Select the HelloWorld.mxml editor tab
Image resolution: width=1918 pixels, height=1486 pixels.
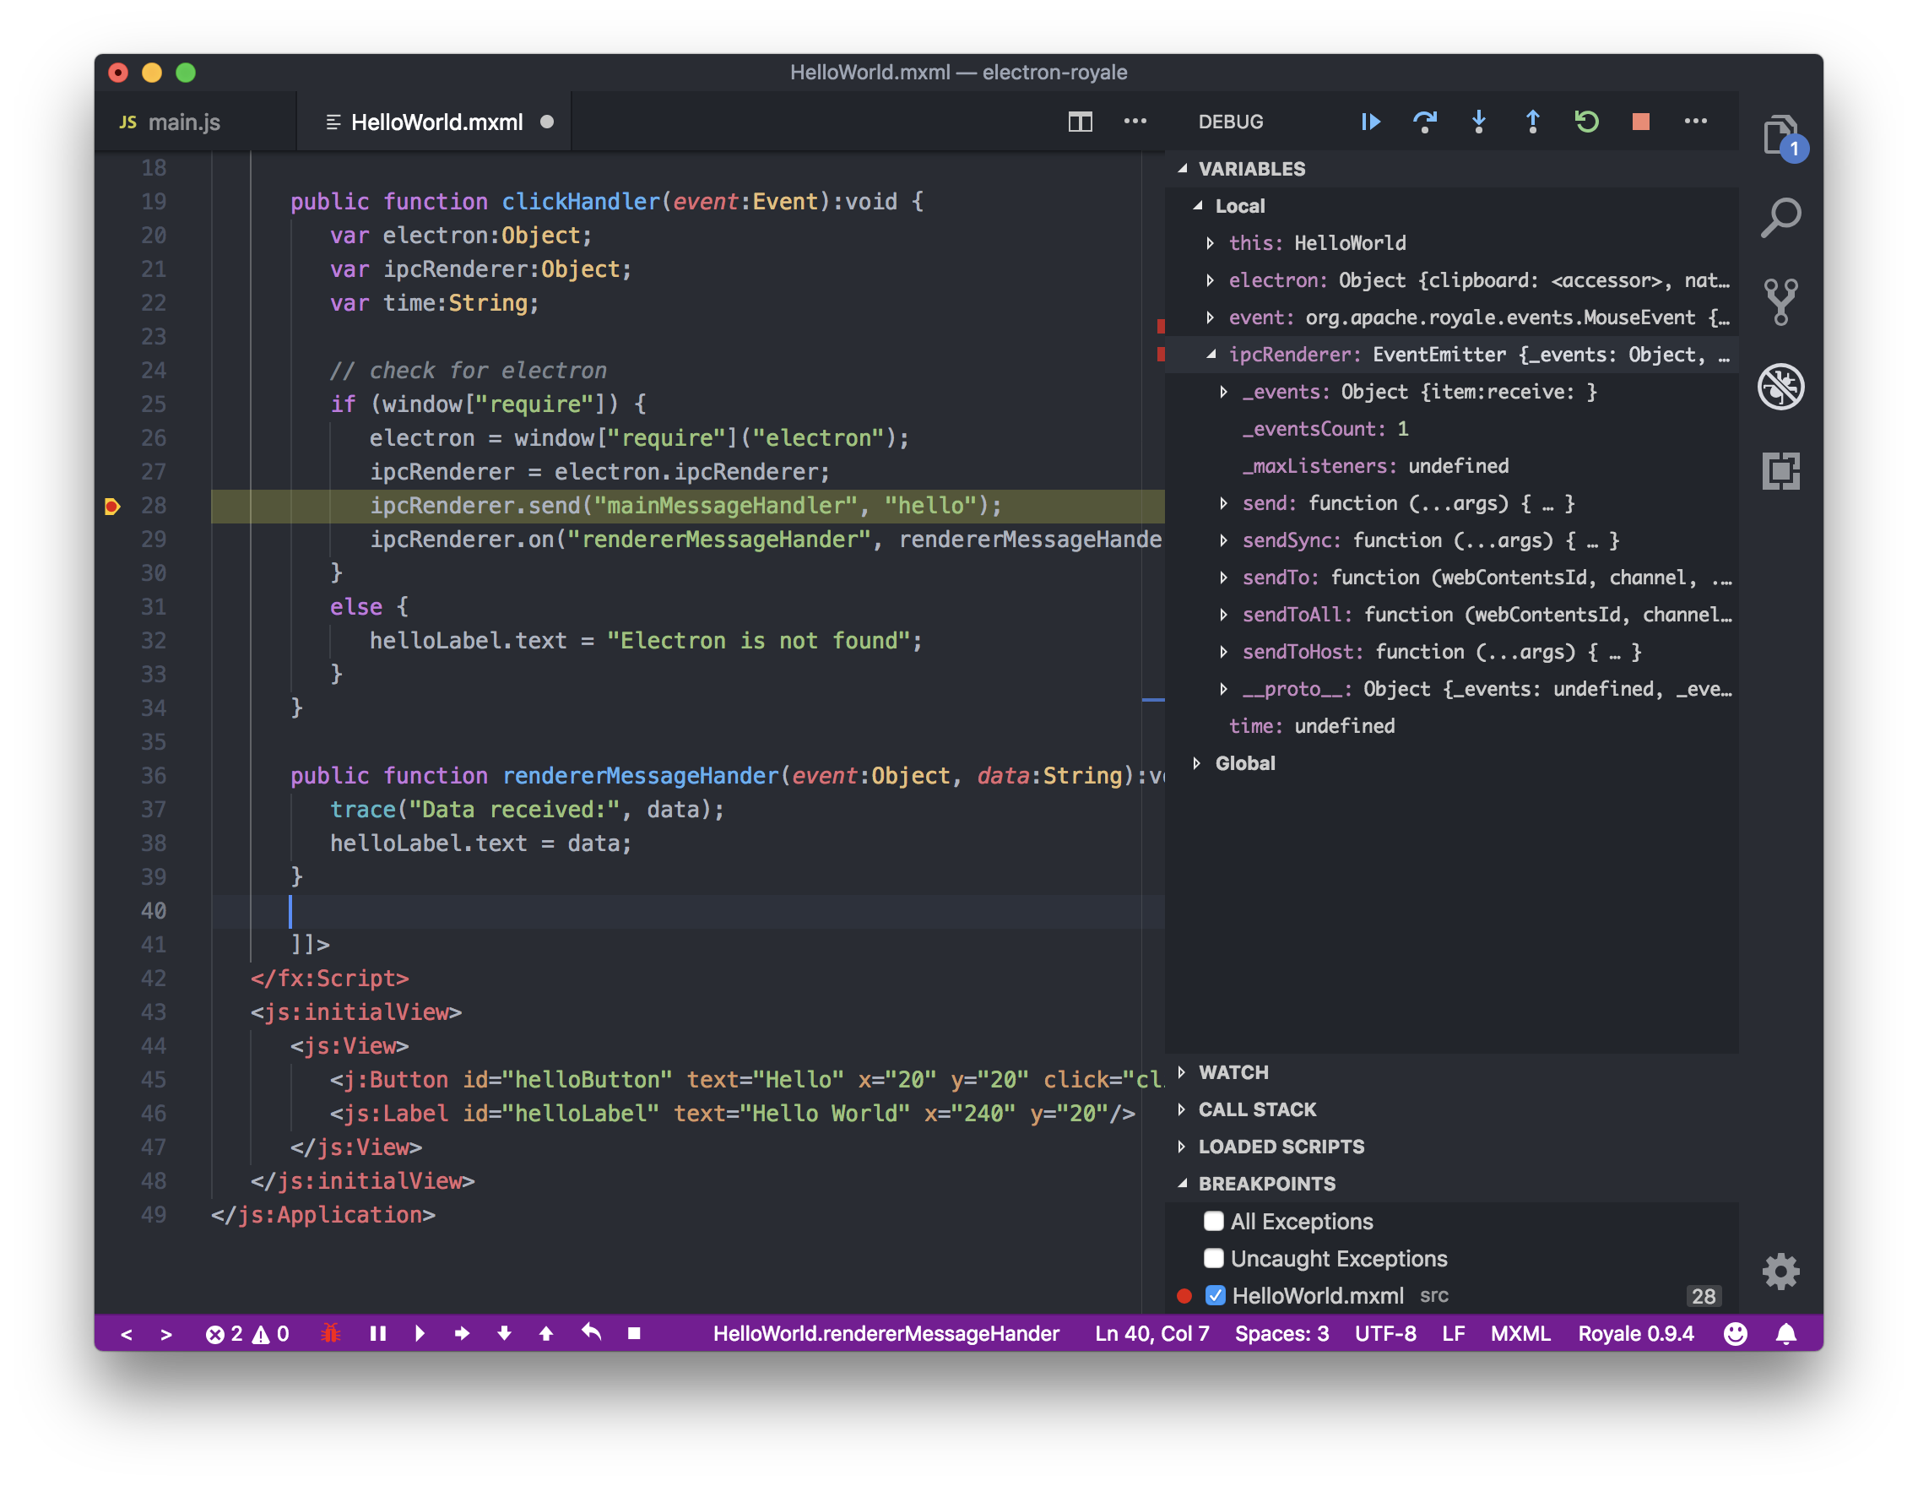[436, 122]
